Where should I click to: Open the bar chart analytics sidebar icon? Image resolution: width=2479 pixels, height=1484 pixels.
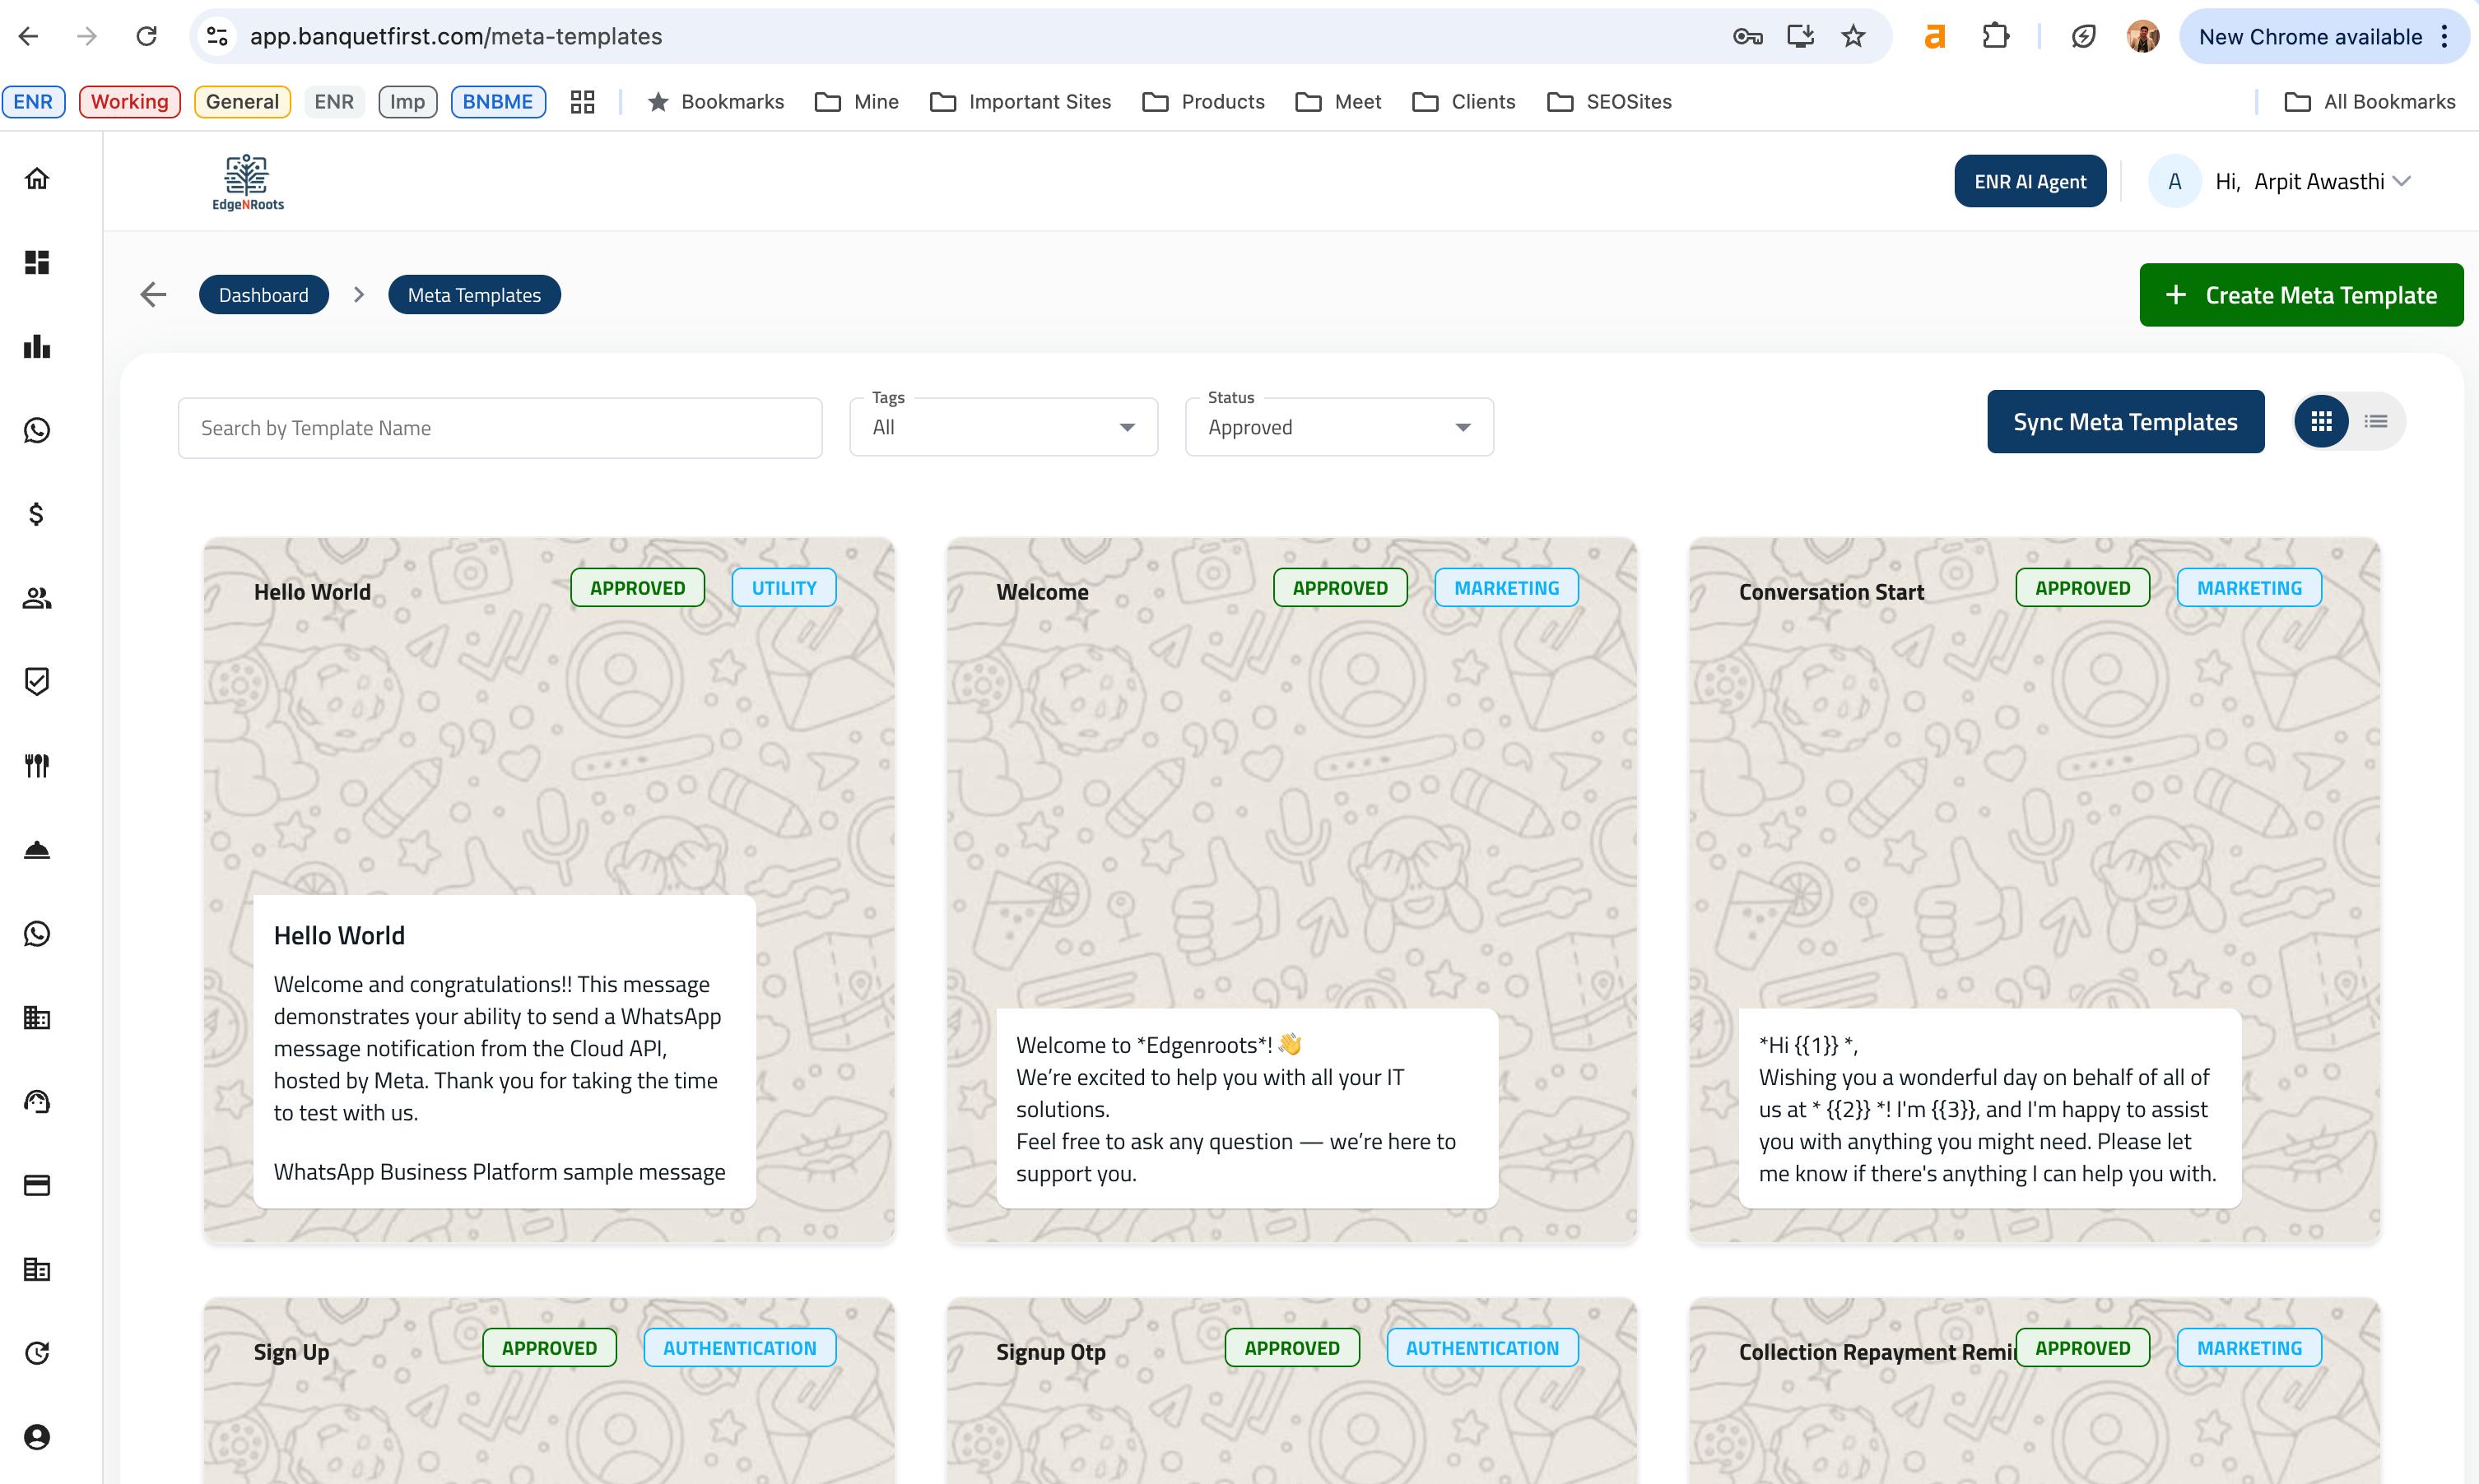coord(37,347)
